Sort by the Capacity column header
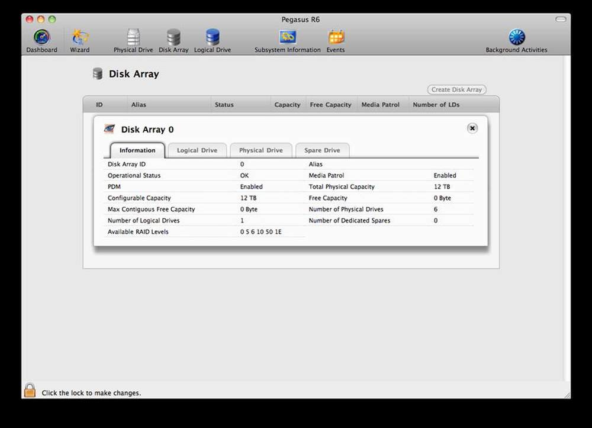This screenshot has height=428, width=592. coord(287,105)
